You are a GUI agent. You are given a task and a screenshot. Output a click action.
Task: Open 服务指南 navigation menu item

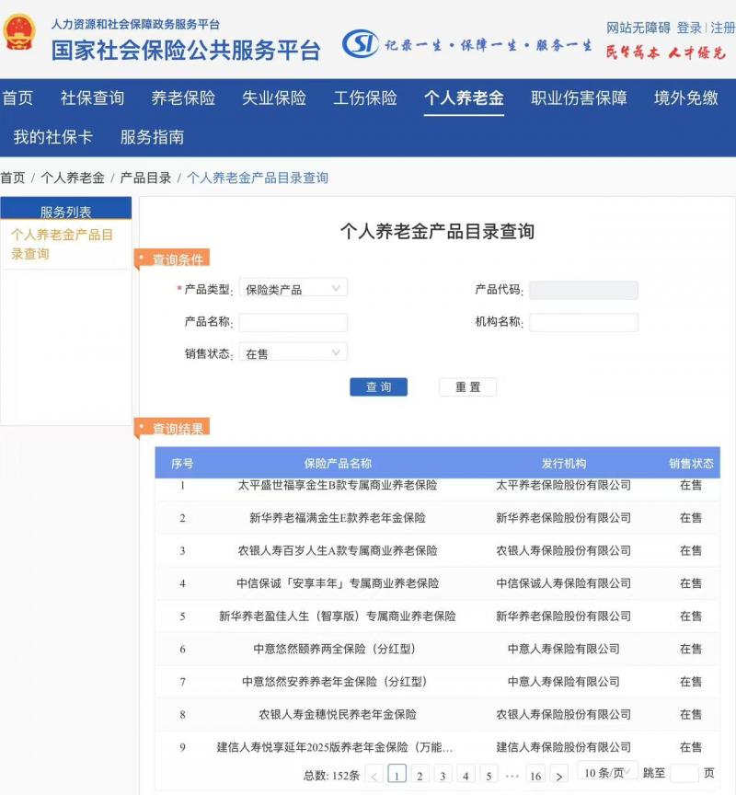click(x=152, y=137)
